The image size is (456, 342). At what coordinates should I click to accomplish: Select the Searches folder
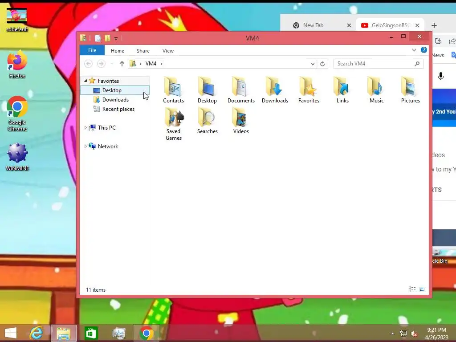click(x=208, y=121)
